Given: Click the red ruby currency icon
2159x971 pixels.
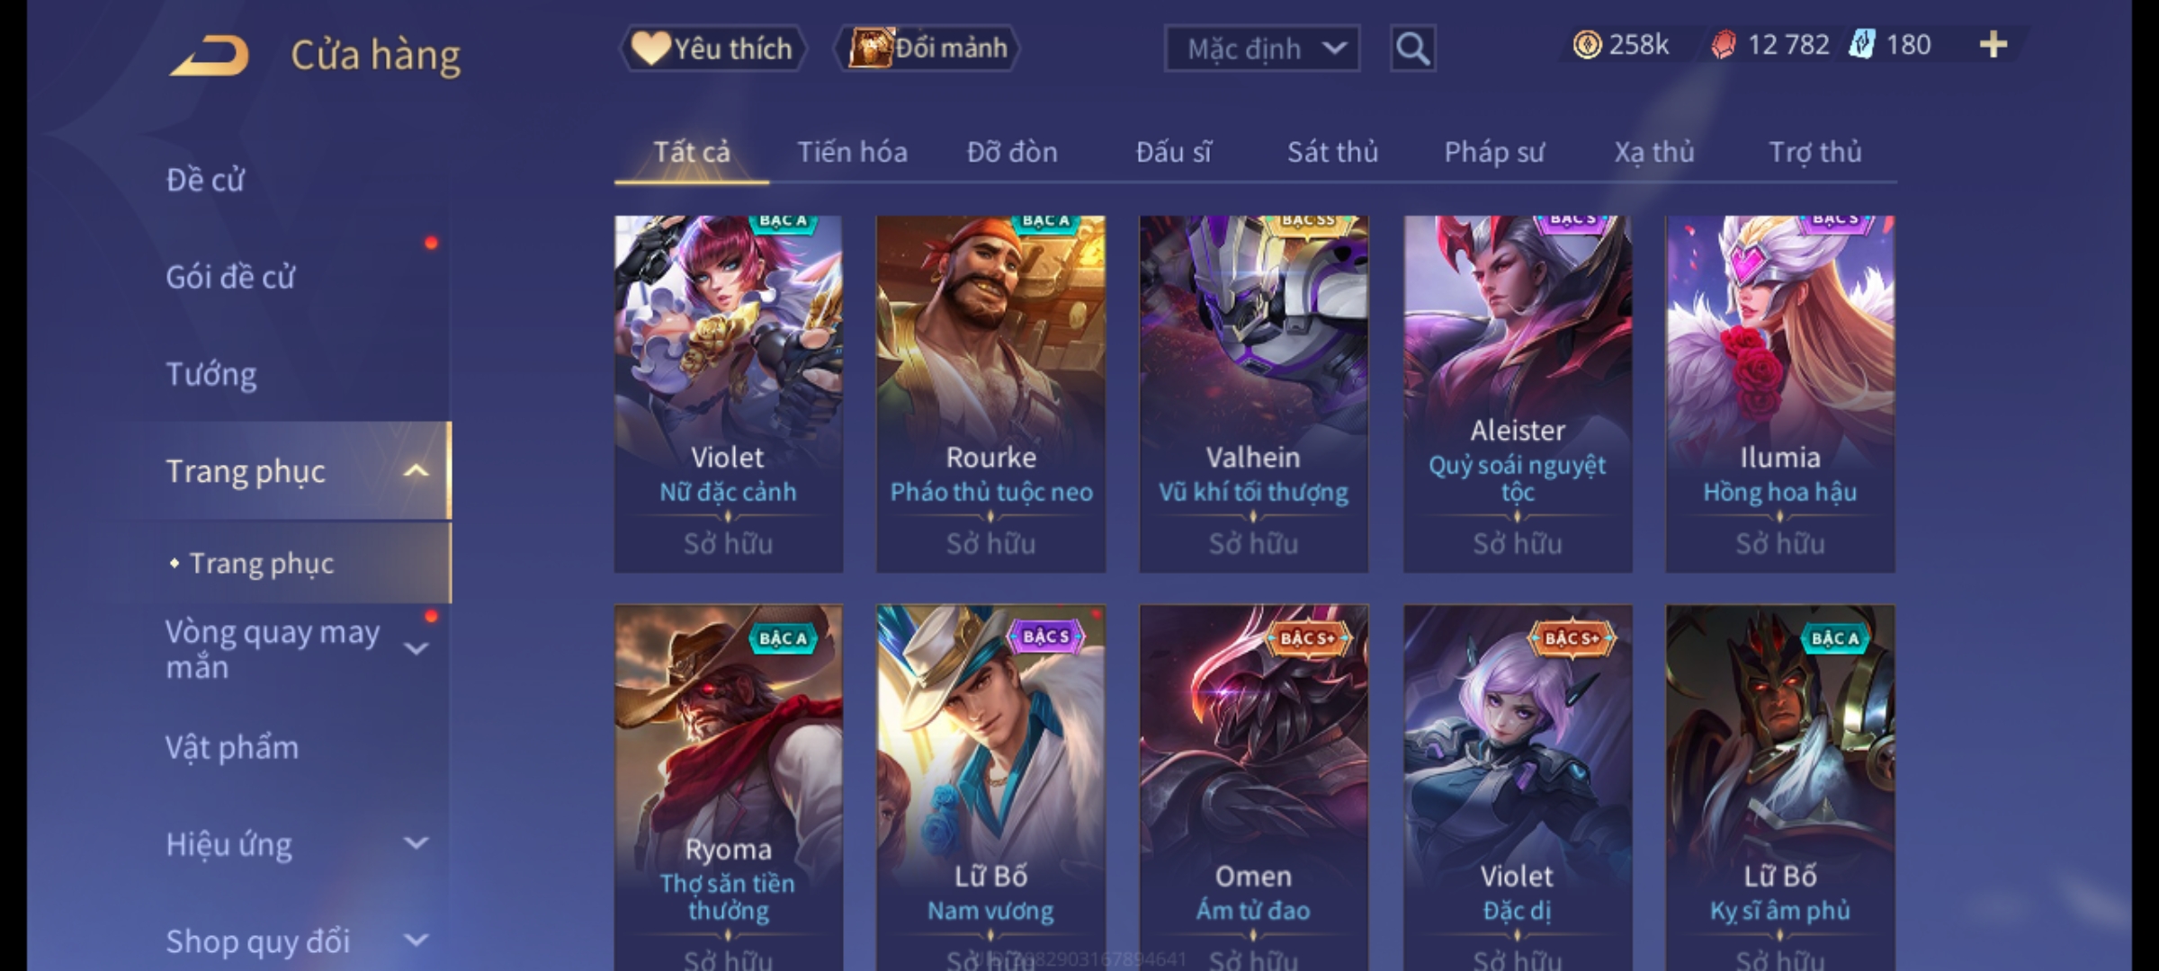Looking at the screenshot, I should click(1723, 45).
